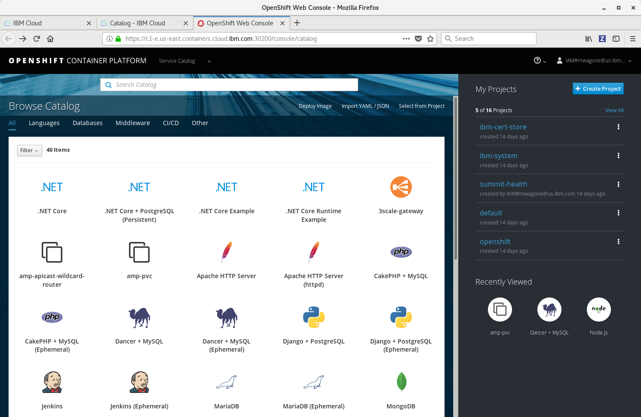Click Deploy Image link
Viewport: 641px width, 417px height.
315,106
